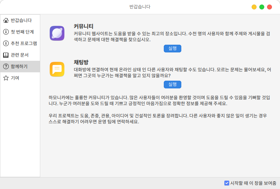Open the 관련 문서 section

click(x=20, y=55)
